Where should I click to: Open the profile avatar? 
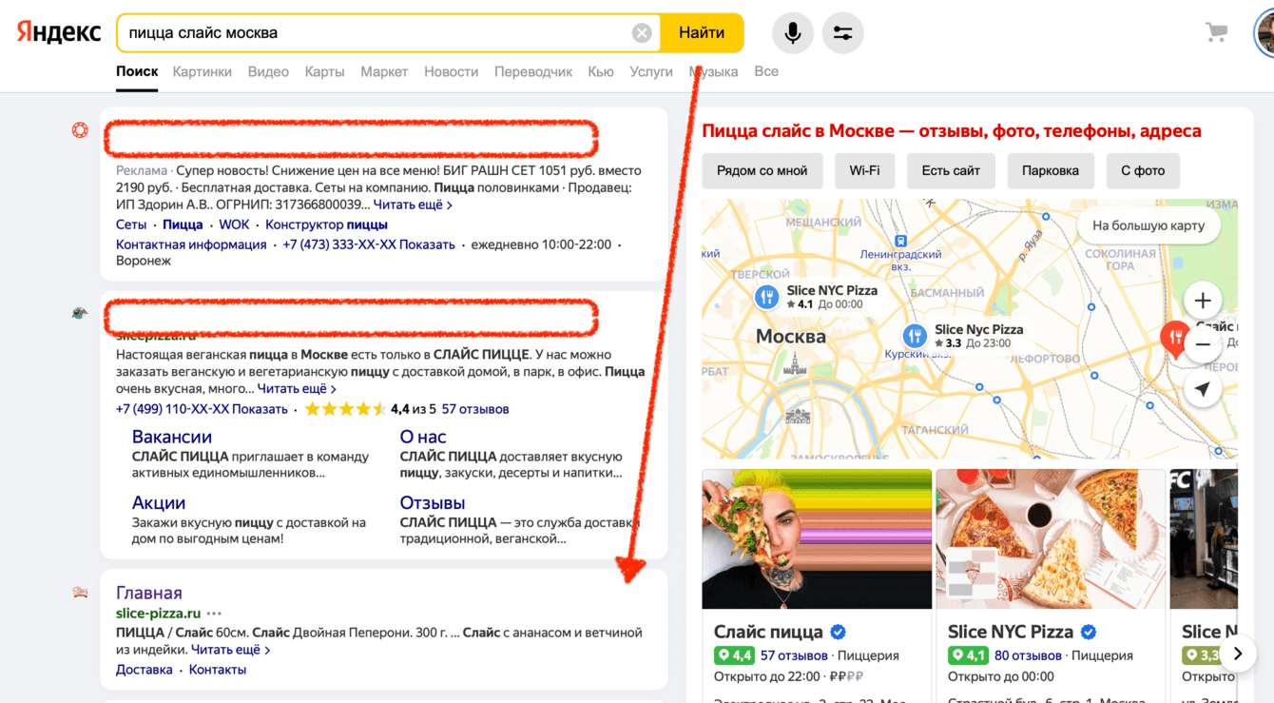(x=1265, y=32)
